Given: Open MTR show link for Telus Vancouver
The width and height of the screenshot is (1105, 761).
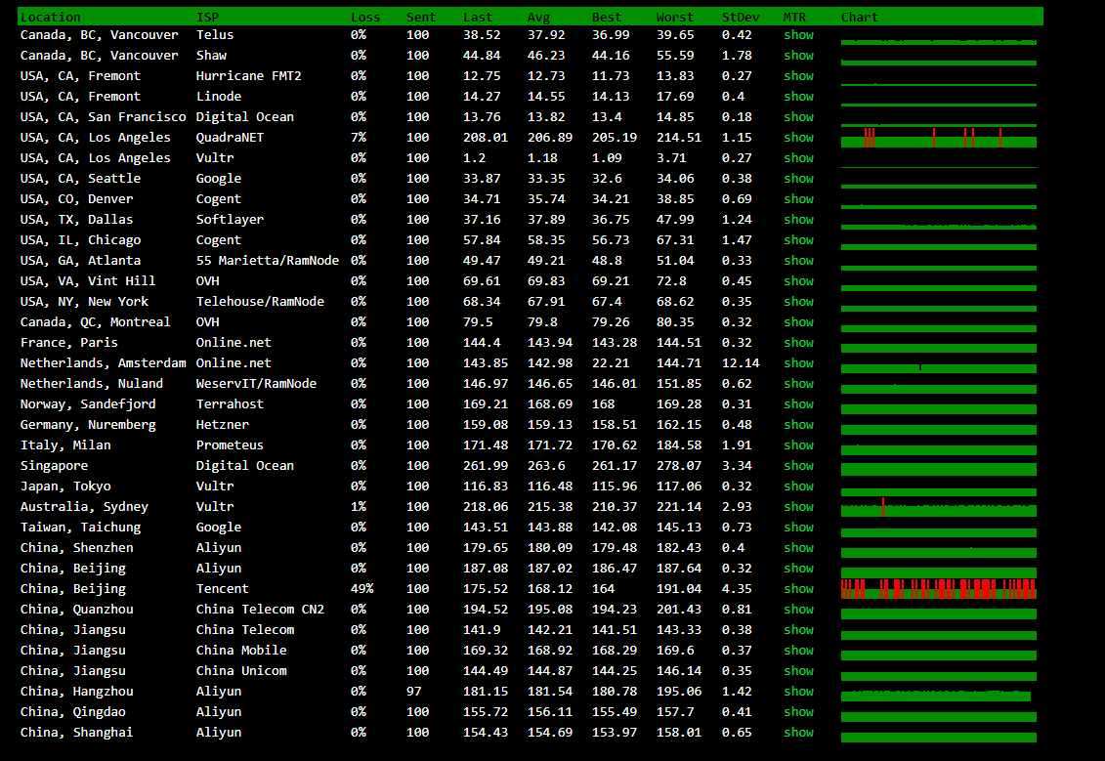Looking at the screenshot, I should pyautogui.click(x=798, y=34).
